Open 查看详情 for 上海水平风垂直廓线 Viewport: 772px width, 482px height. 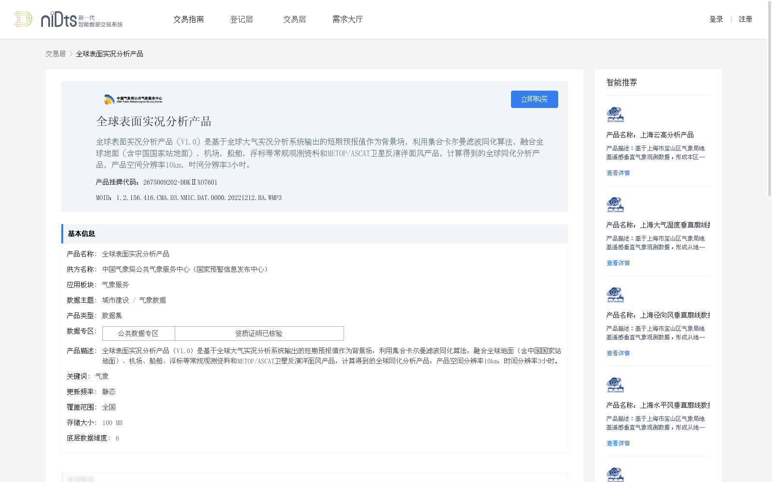(618, 443)
